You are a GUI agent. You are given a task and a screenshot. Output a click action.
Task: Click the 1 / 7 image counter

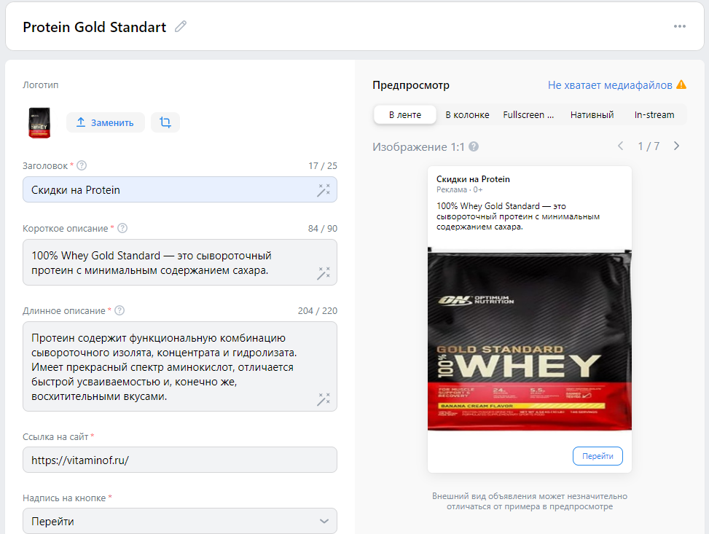tap(649, 146)
